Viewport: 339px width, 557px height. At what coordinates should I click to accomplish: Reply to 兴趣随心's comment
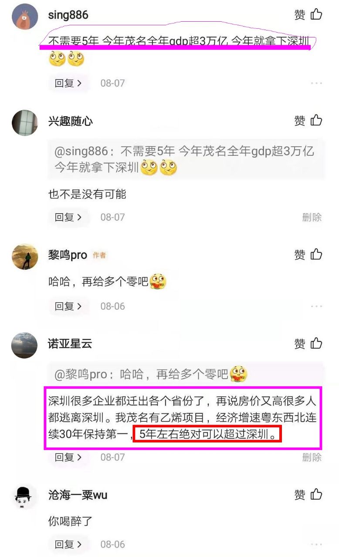[x=68, y=217]
